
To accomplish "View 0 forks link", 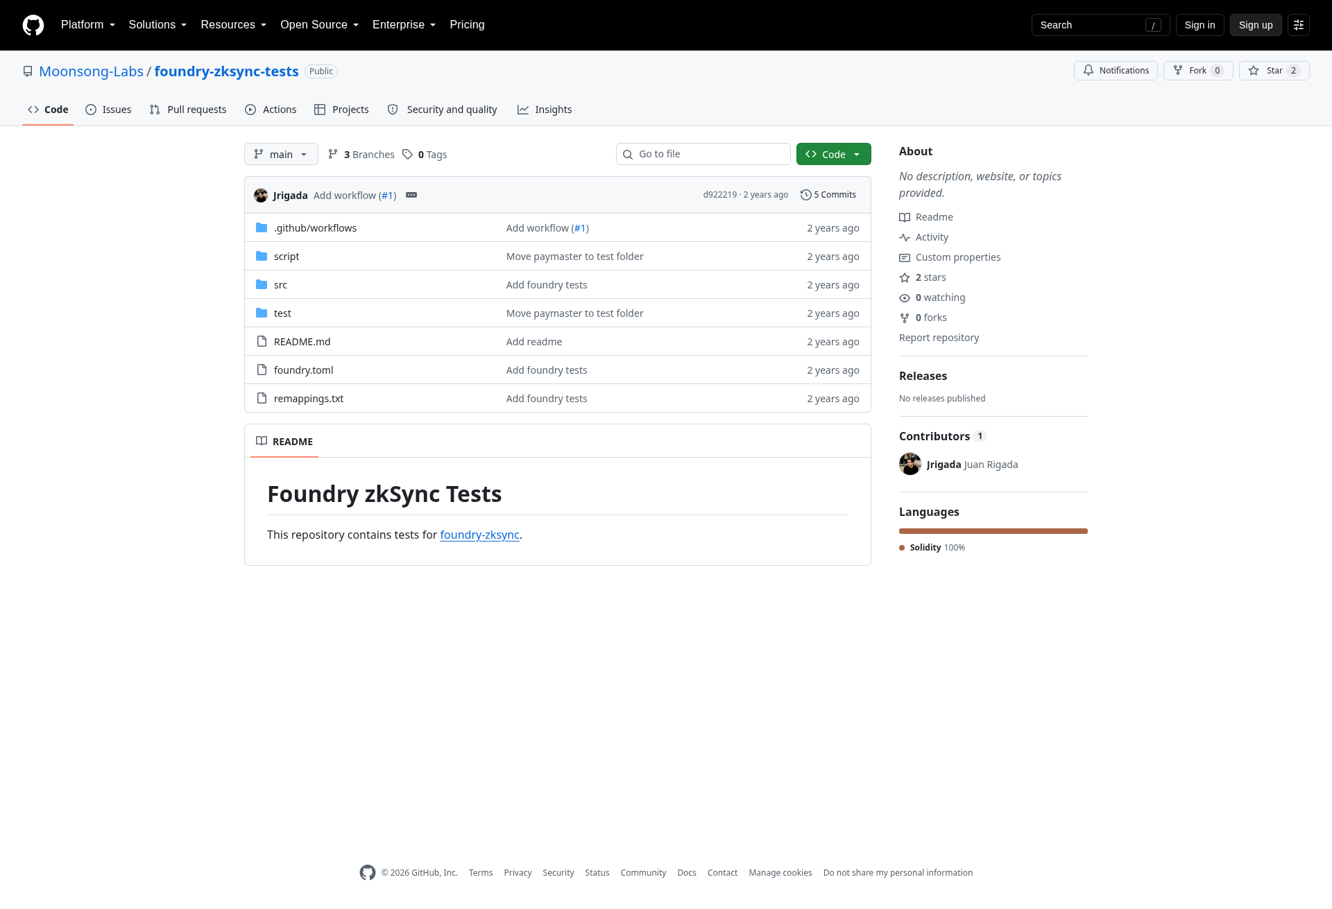I will click(923, 318).
